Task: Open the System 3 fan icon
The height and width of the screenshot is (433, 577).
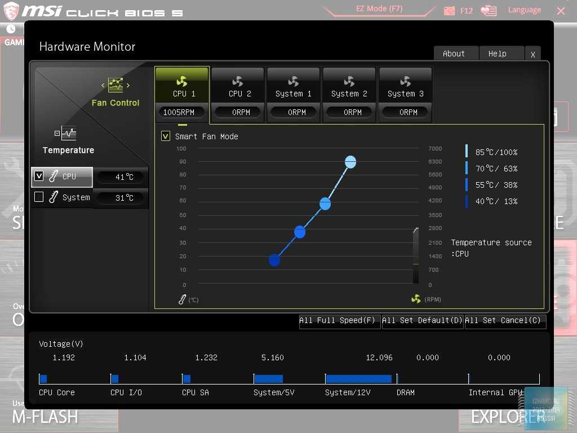Action: click(405, 81)
